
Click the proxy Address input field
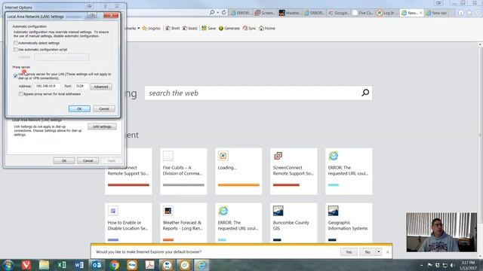(x=47, y=87)
